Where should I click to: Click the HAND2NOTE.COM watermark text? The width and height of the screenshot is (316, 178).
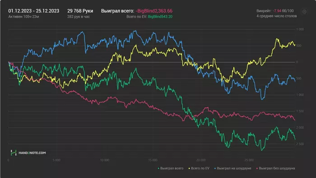pos(32,153)
